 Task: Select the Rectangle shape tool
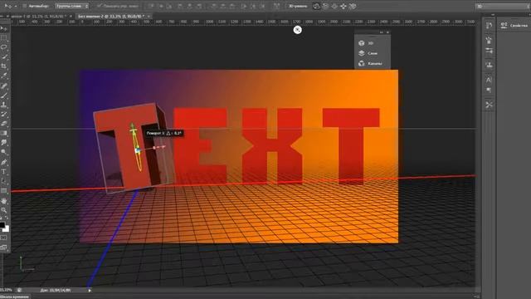tap(3, 191)
